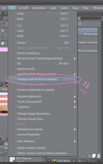Click the Color Wheel panel icon
The image size is (103, 164).
point(54,161)
